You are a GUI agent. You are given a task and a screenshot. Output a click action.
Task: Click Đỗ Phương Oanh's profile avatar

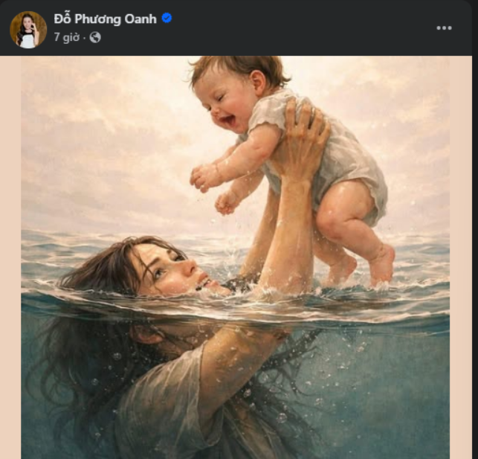point(28,30)
